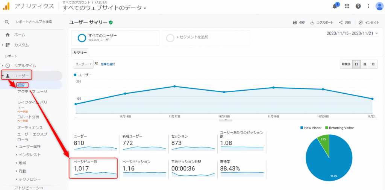Click the New Visitor legend swatch
Image resolution: width=385 pixels, height=190 pixels.
coord(302,128)
